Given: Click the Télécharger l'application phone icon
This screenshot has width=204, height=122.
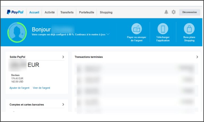Looking at the screenshot, I should (163, 29).
